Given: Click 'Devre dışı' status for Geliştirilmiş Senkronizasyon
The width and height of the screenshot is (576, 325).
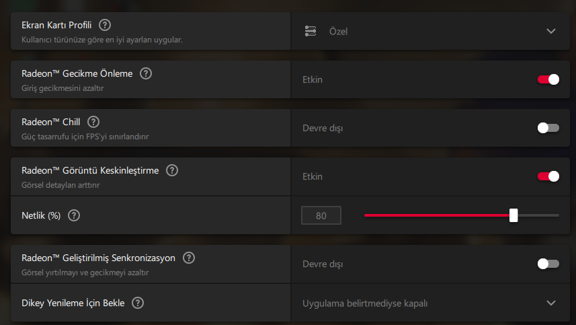Looking at the screenshot, I should tap(323, 264).
